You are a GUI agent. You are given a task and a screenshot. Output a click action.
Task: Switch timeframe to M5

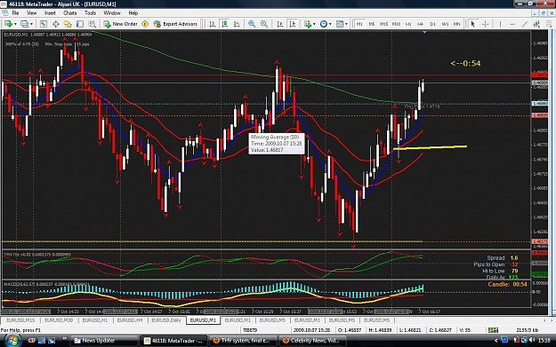(372, 24)
